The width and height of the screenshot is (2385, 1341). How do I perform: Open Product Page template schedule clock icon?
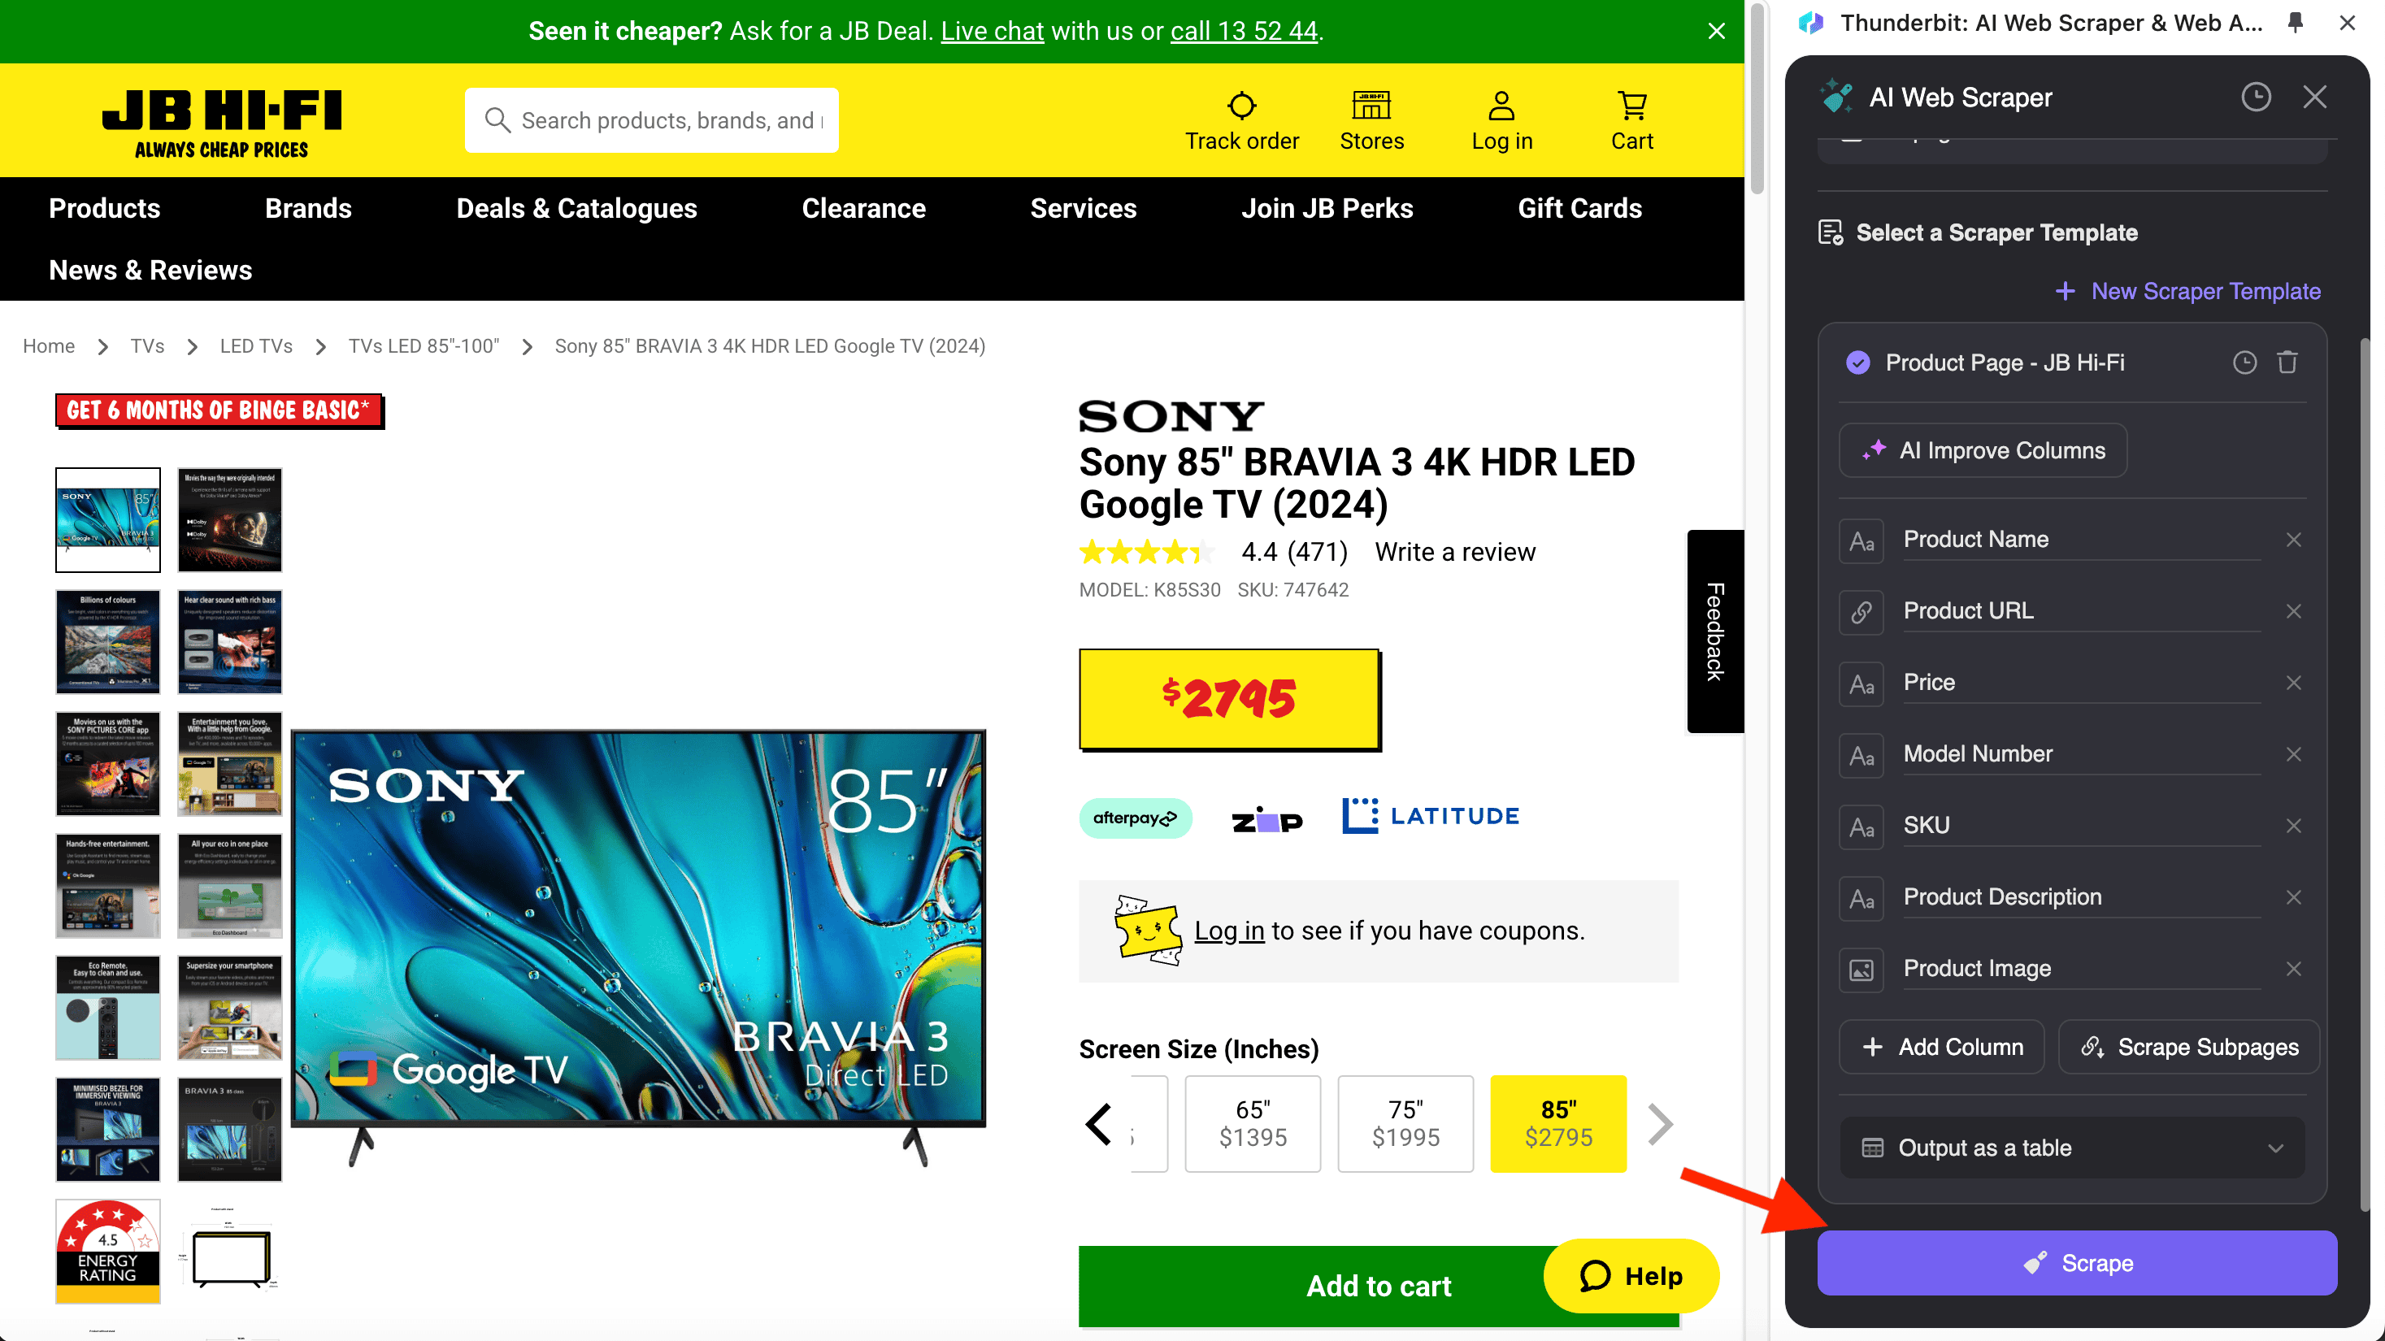pyautogui.click(x=2244, y=362)
